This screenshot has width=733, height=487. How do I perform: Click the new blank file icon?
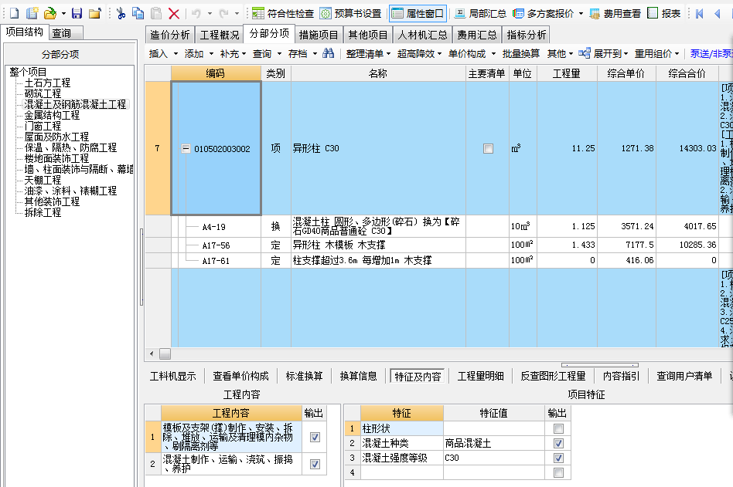tap(14, 13)
